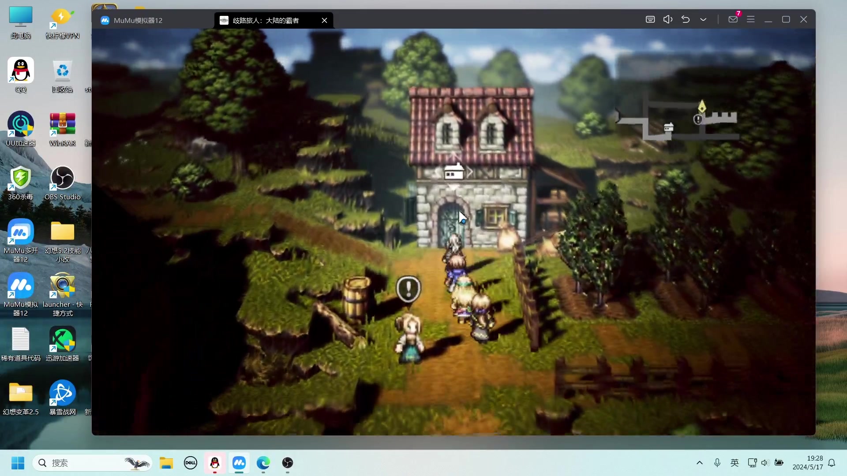
Task: Click the MuMu volume speaker icon
Action: pyautogui.click(x=668, y=19)
